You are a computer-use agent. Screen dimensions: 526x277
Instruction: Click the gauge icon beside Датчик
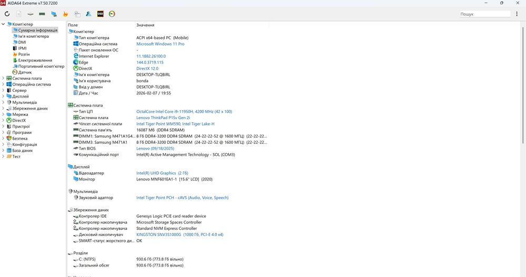tap(15, 72)
